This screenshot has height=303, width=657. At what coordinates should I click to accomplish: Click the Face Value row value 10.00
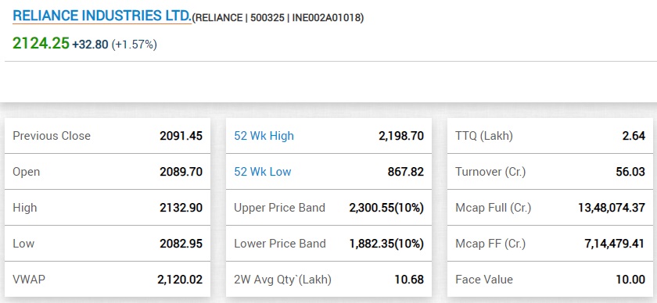[x=630, y=280]
